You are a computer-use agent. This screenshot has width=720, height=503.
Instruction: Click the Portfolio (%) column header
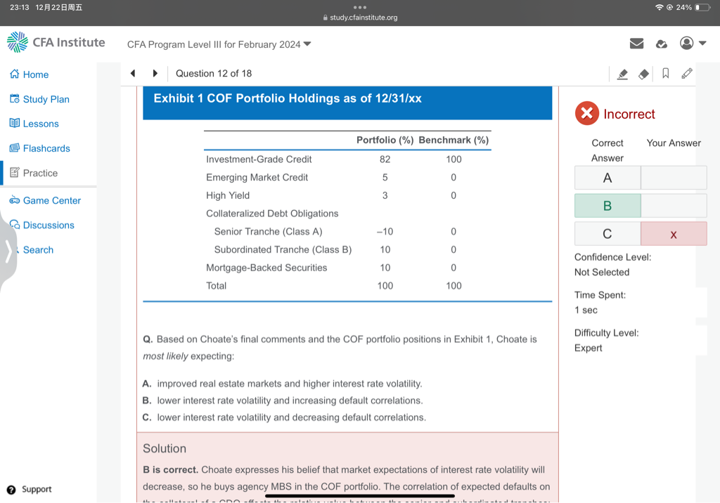[385, 140]
